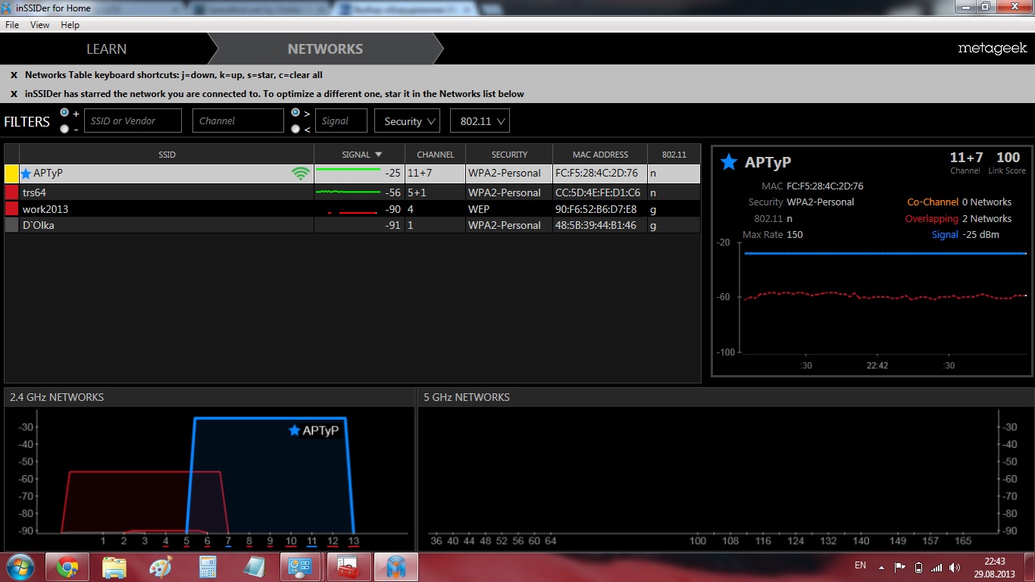This screenshot has width=1035, height=582.
Task: Open the Control Panel taskbar icon
Action: click(x=301, y=567)
